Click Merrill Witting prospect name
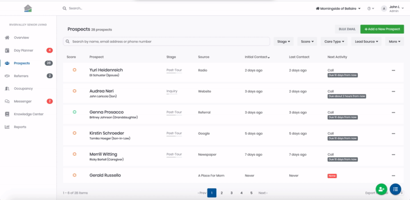 coord(103,154)
